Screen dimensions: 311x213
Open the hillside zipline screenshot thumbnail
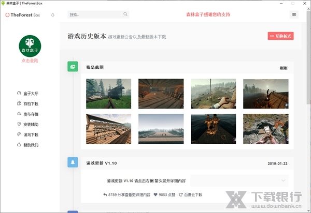214,94
